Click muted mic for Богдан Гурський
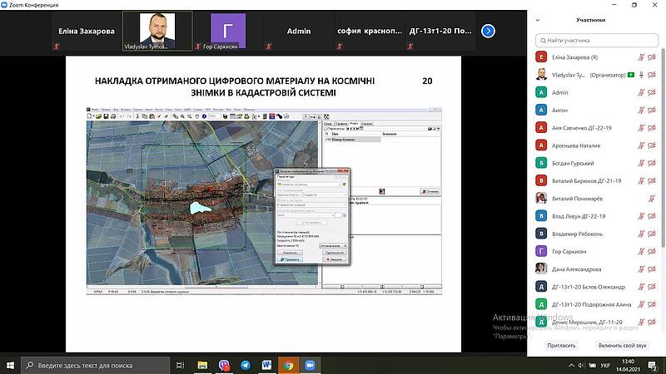This screenshot has width=666, height=374. [x=641, y=163]
